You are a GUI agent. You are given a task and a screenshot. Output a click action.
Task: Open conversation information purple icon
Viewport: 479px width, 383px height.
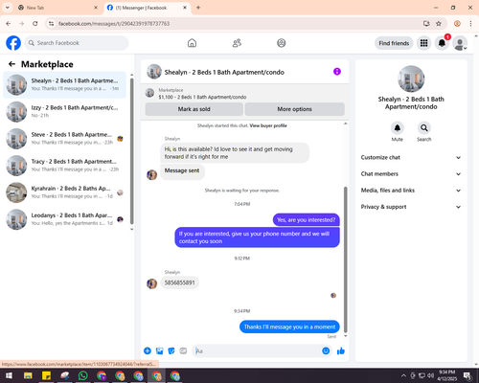pyautogui.click(x=337, y=72)
